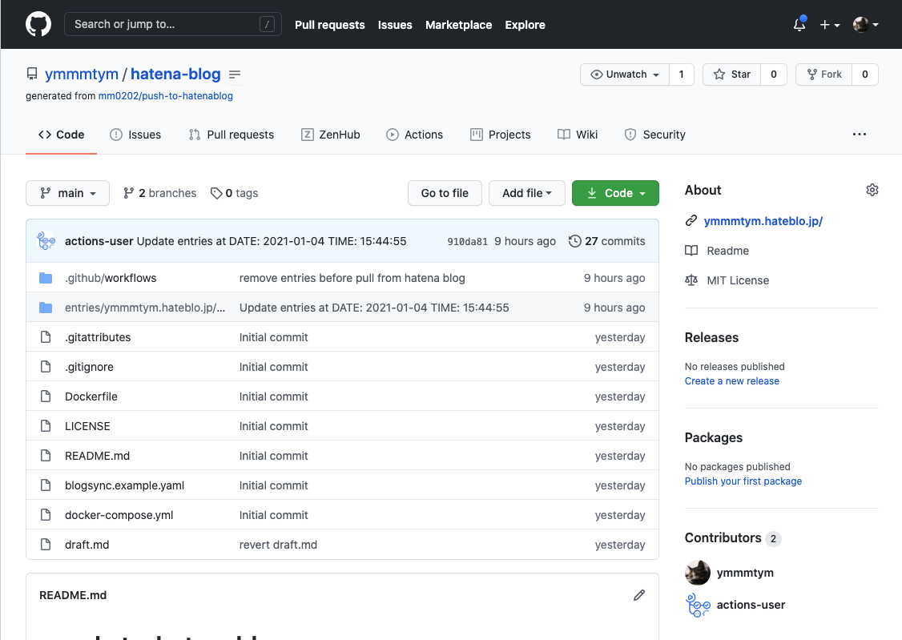Open the watchers count 1
The image size is (902, 640).
click(x=682, y=74)
